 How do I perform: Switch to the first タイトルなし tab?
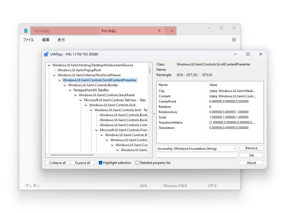click(65, 31)
